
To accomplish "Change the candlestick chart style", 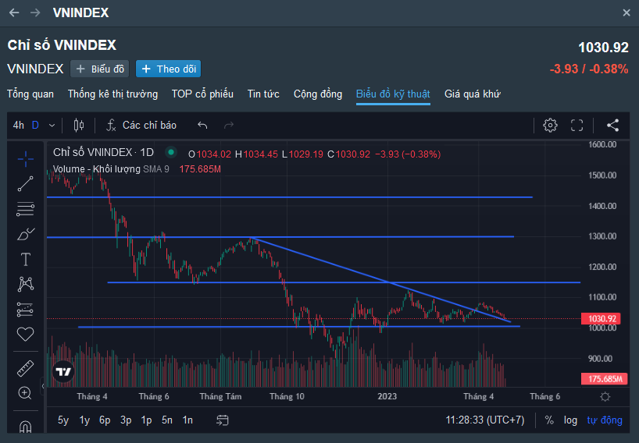I will 79,126.
